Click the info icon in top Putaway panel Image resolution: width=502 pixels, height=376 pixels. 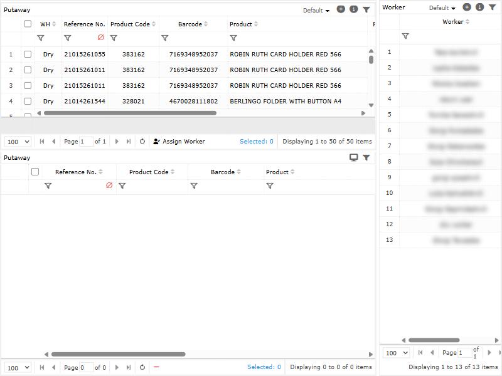coord(354,9)
